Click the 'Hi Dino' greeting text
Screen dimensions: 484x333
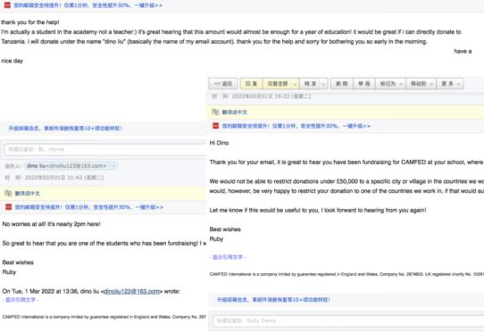[219, 143]
